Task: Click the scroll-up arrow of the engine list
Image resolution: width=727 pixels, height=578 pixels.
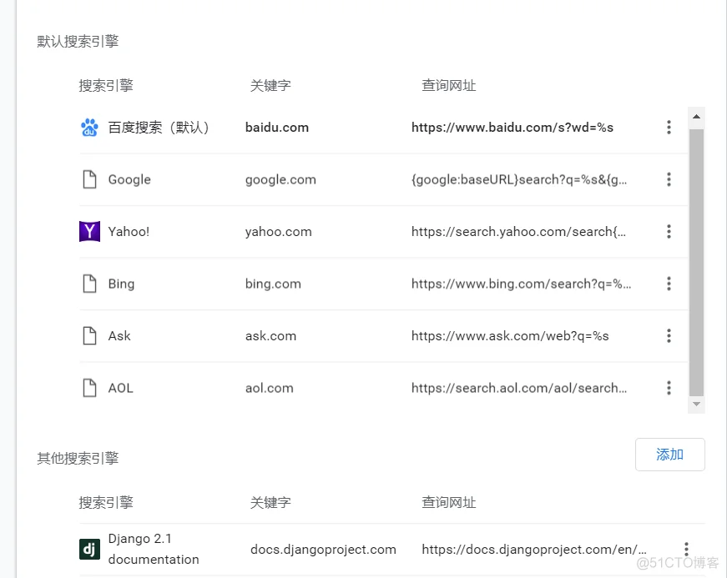Action: pyautogui.click(x=696, y=116)
